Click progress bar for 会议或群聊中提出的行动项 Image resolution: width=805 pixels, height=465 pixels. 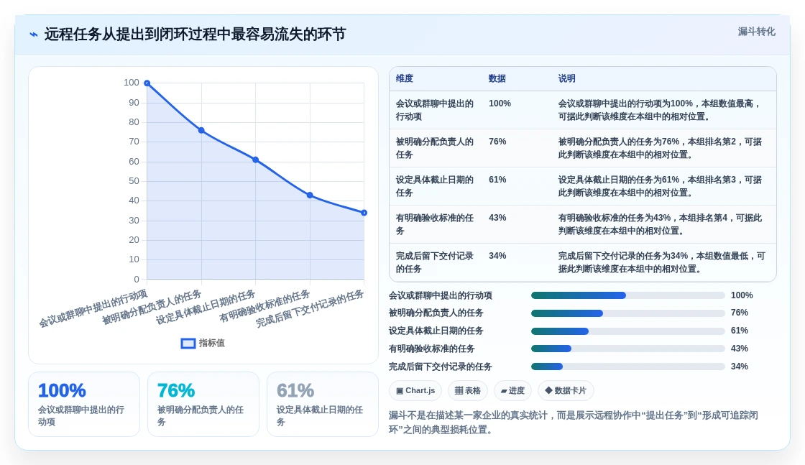[628, 295]
